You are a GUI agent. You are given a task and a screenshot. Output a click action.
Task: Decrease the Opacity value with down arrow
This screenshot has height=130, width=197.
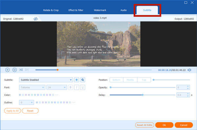click(188, 88)
